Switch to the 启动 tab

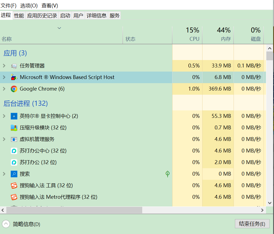(65, 16)
